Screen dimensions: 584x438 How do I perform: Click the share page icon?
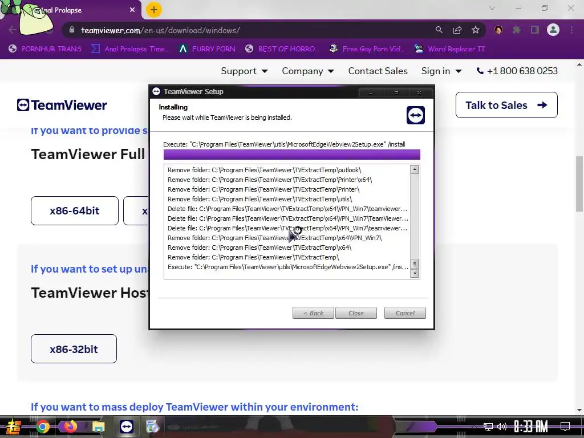457,30
